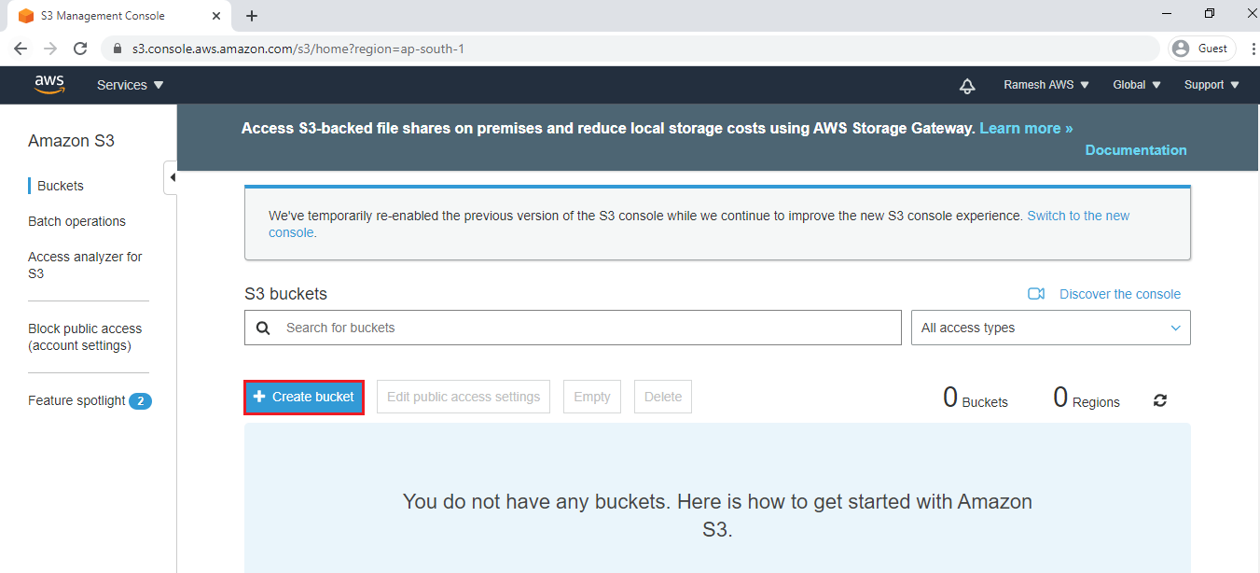Open Feature spotlight in sidebar
This screenshot has height=573, width=1260.
[x=76, y=400]
